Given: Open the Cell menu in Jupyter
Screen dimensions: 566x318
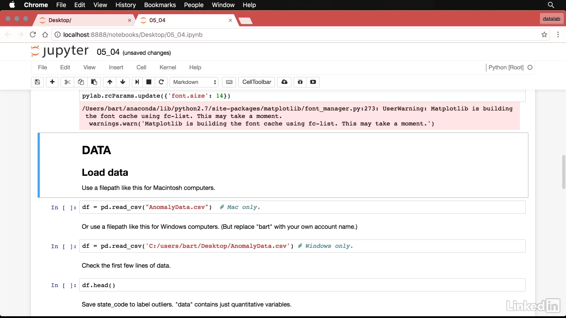Looking at the screenshot, I should click(x=141, y=68).
